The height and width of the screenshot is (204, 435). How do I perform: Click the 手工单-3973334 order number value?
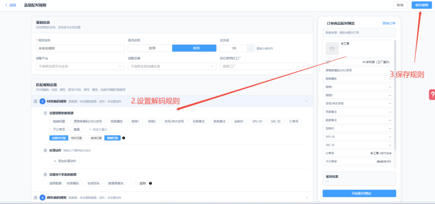tap(381, 153)
